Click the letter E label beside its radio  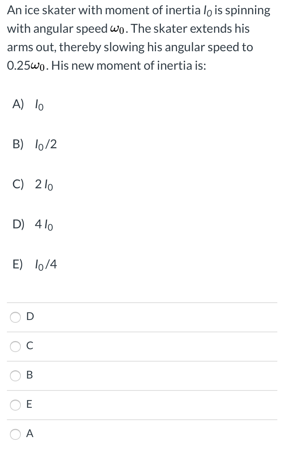pos(30,405)
